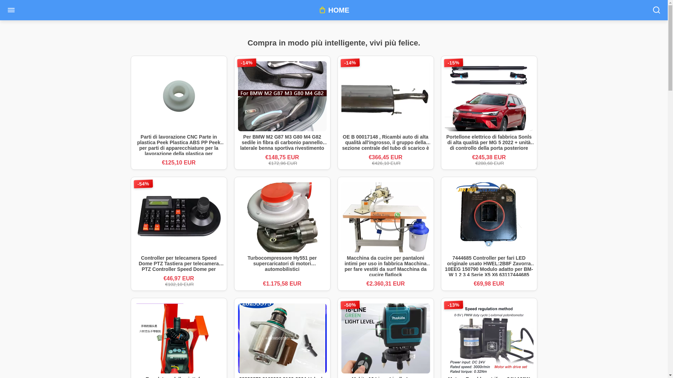673x378 pixels.
Task: Click the Hy551 turbocharger product image
Action: point(282,217)
